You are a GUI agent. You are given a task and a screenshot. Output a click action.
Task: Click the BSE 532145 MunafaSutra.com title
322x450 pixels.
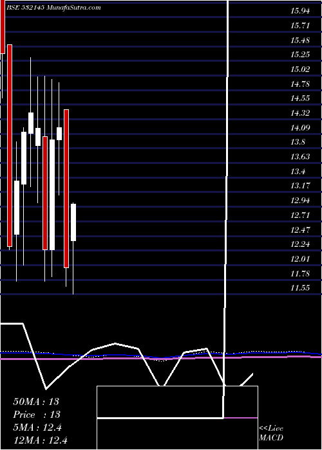(x=53, y=8)
